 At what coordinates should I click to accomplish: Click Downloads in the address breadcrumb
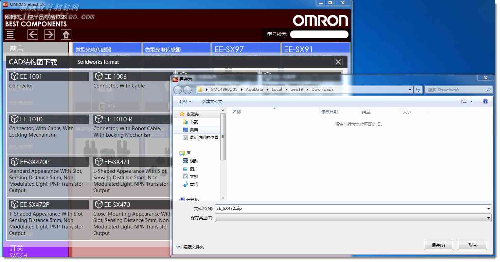322,89
